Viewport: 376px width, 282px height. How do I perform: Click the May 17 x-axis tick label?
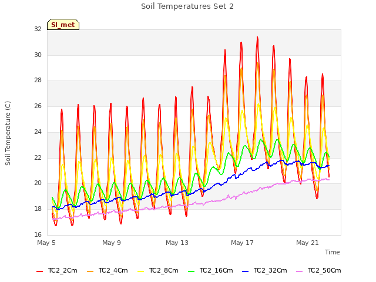(242, 243)
